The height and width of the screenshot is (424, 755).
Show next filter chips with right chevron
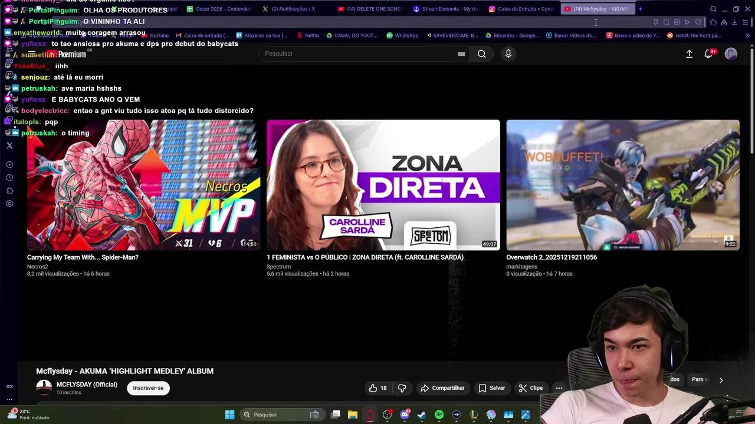tap(721, 380)
